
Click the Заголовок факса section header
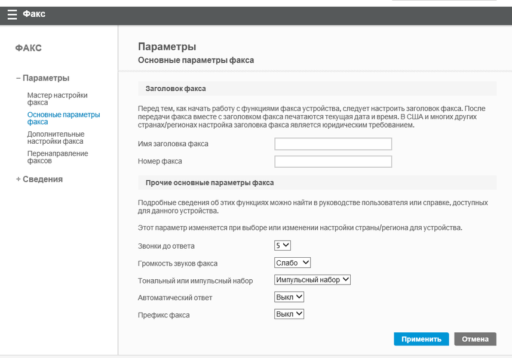tap(176, 88)
